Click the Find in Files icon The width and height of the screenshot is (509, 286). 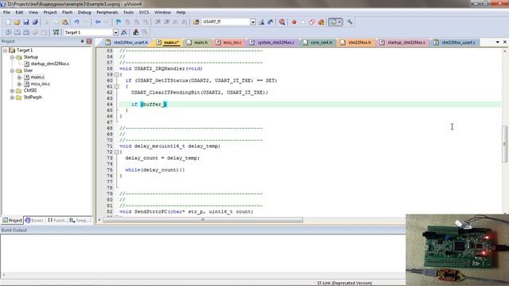(x=196, y=22)
